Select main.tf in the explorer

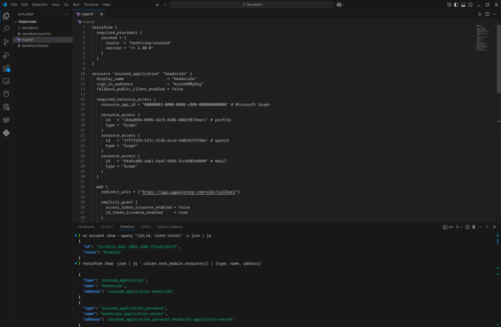(x=43, y=40)
